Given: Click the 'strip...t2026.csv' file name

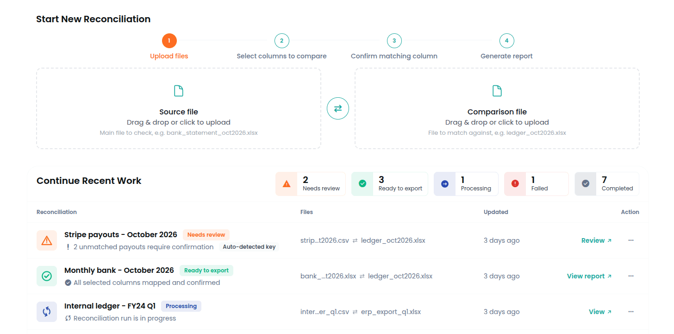Looking at the screenshot, I should coord(325,240).
